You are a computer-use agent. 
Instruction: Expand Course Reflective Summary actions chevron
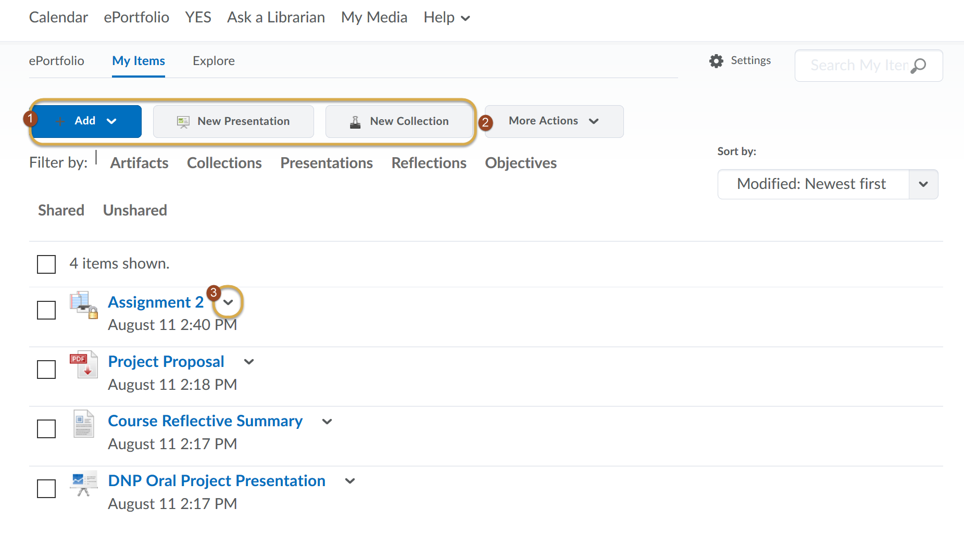coord(327,422)
